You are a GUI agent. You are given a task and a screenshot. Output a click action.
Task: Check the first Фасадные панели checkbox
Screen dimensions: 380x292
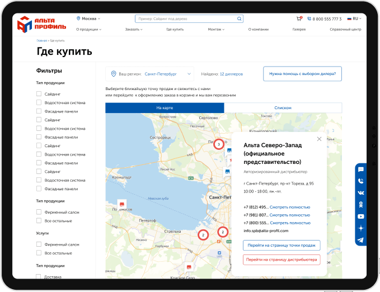coord(39,111)
